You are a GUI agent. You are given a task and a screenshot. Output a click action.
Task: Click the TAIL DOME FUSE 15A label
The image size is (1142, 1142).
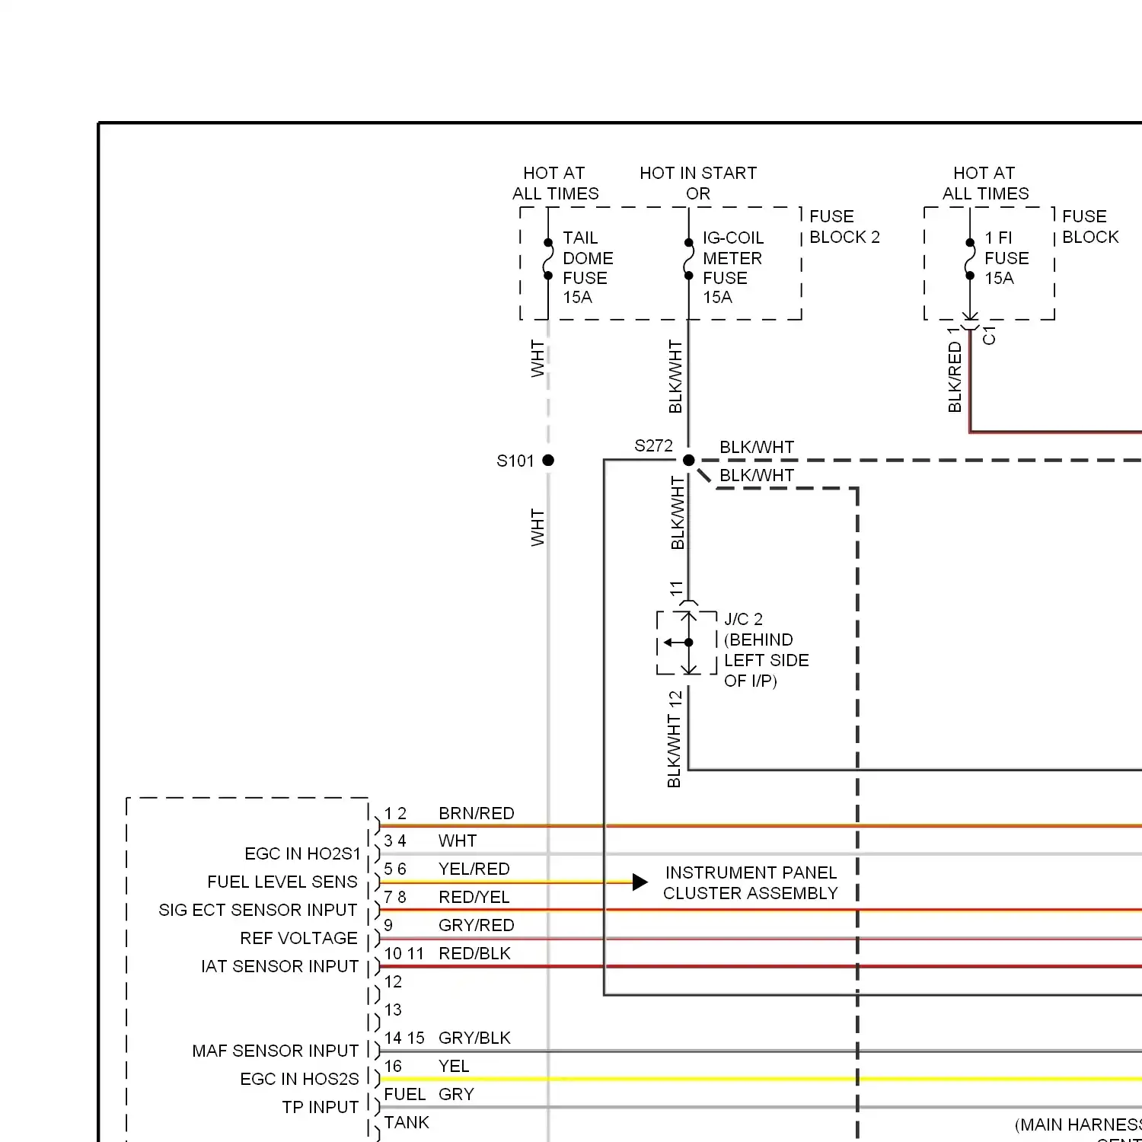(588, 267)
